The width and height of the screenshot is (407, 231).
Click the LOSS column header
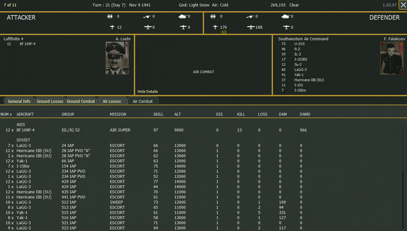point(263,114)
